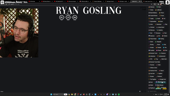Choose the Achievement element chip
The image size is (170, 96).
(x=161, y=56)
